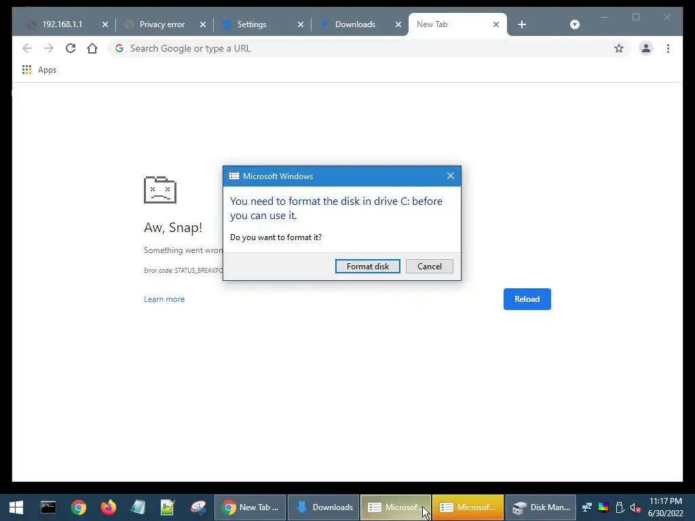695x521 pixels.
Task: Open the Apps grid shortcut
Action: (x=39, y=70)
